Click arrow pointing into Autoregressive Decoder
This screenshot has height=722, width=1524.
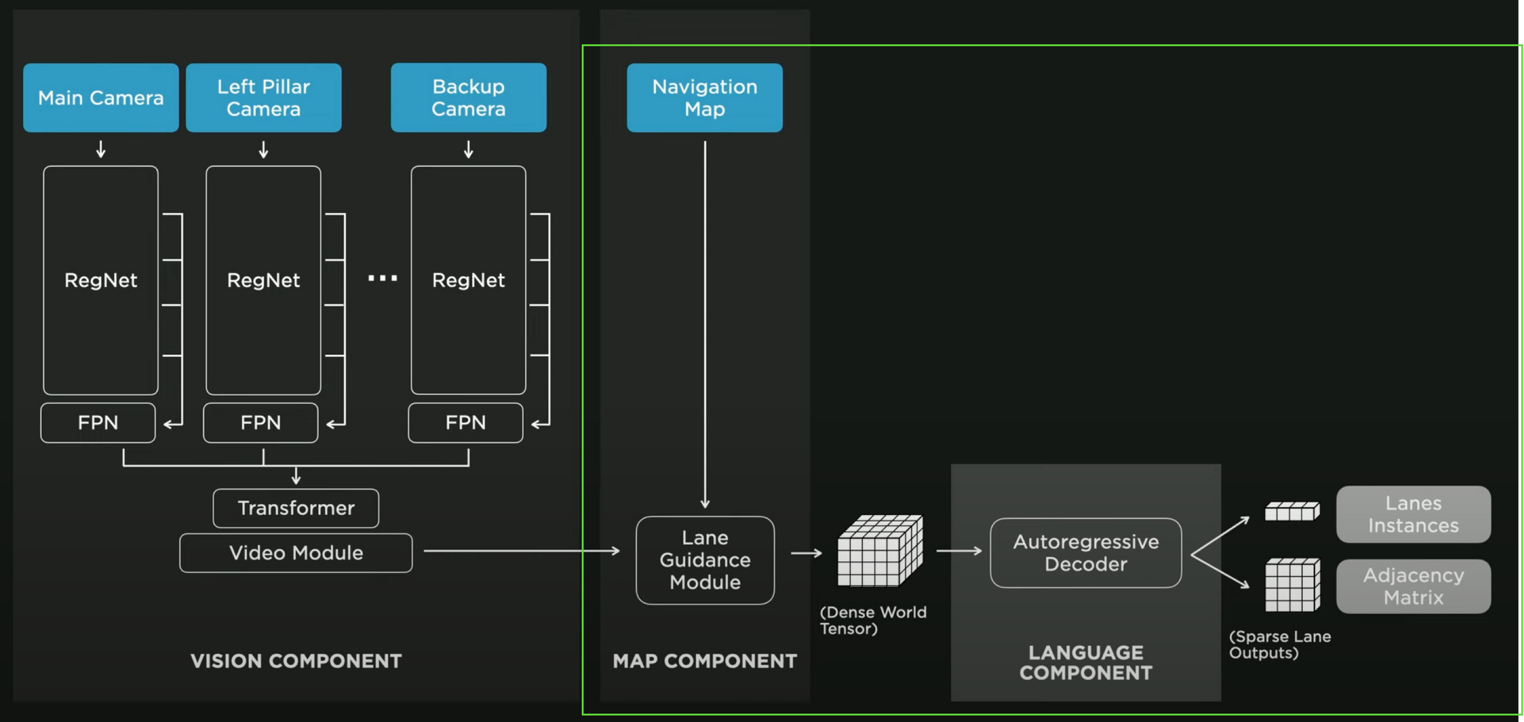(x=959, y=551)
